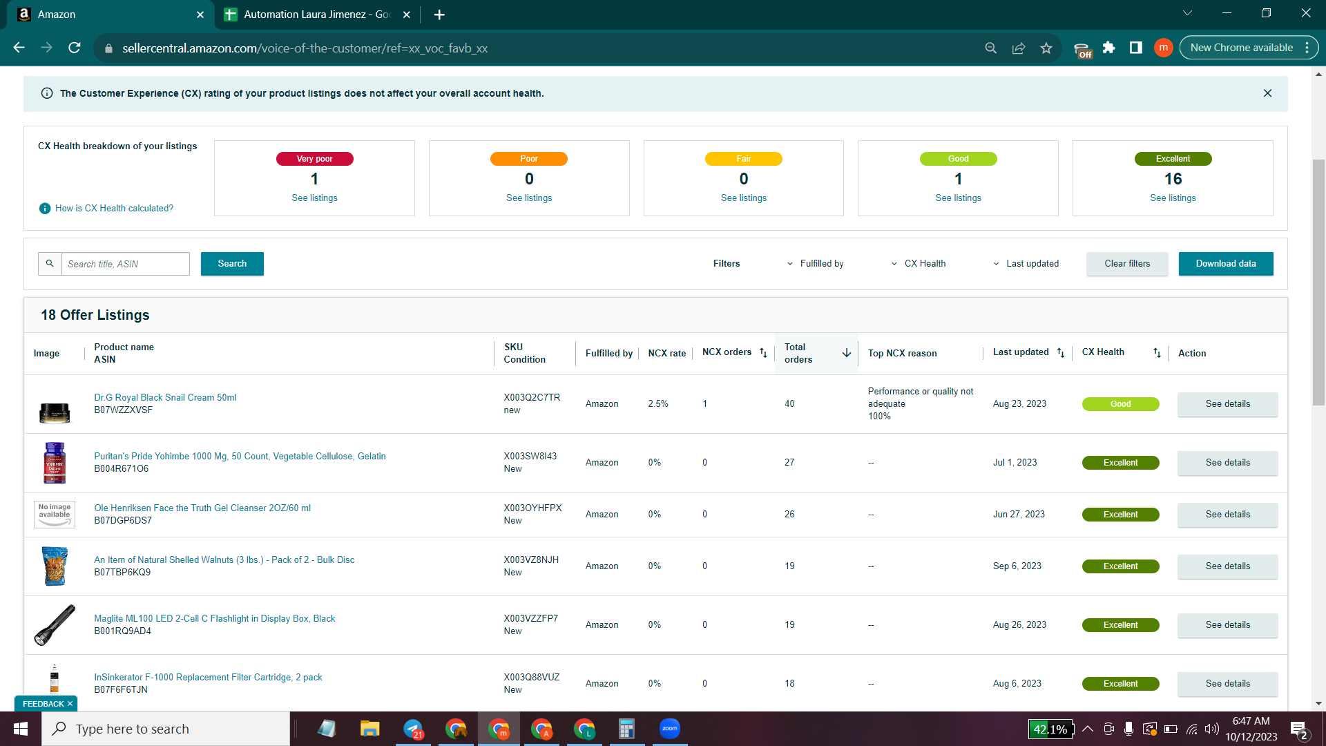This screenshot has height=746, width=1326.
Task: See details for Natural Shelled Walnuts
Action: point(1228,566)
